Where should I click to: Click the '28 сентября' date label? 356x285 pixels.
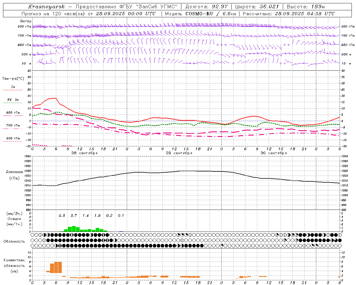pos(84,153)
